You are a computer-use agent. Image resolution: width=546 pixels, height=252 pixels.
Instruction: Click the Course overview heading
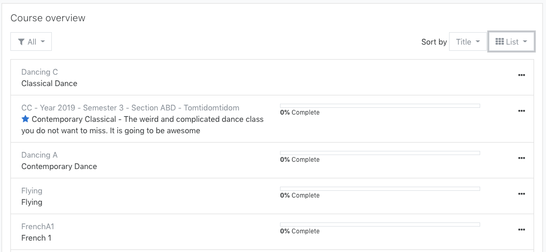pyautogui.click(x=48, y=18)
